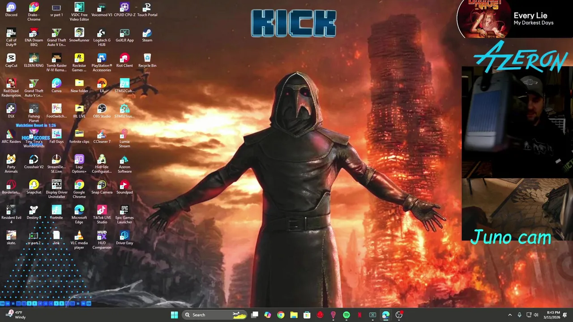The width and height of the screenshot is (573, 322).
Task: Select the Red Dead Redemption icon
Action: (x=11, y=88)
